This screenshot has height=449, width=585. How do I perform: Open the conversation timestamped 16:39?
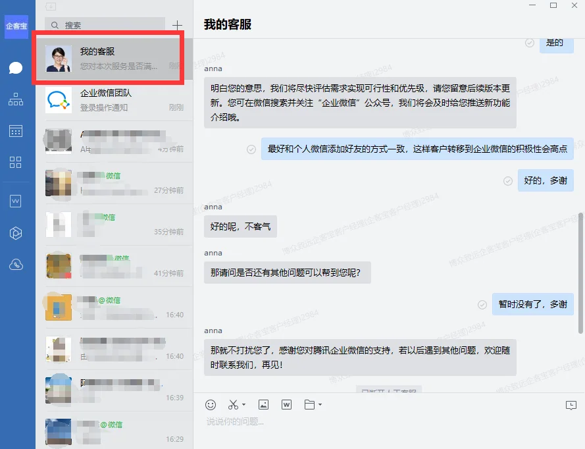pos(114,390)
